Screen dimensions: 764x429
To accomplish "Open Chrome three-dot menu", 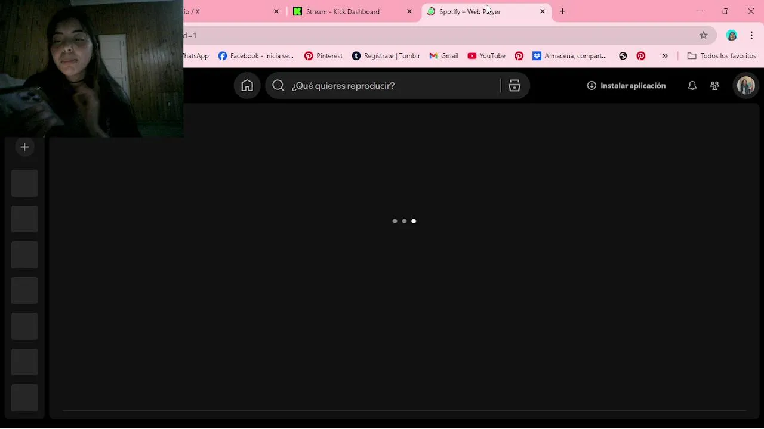I will click(751, 35).
